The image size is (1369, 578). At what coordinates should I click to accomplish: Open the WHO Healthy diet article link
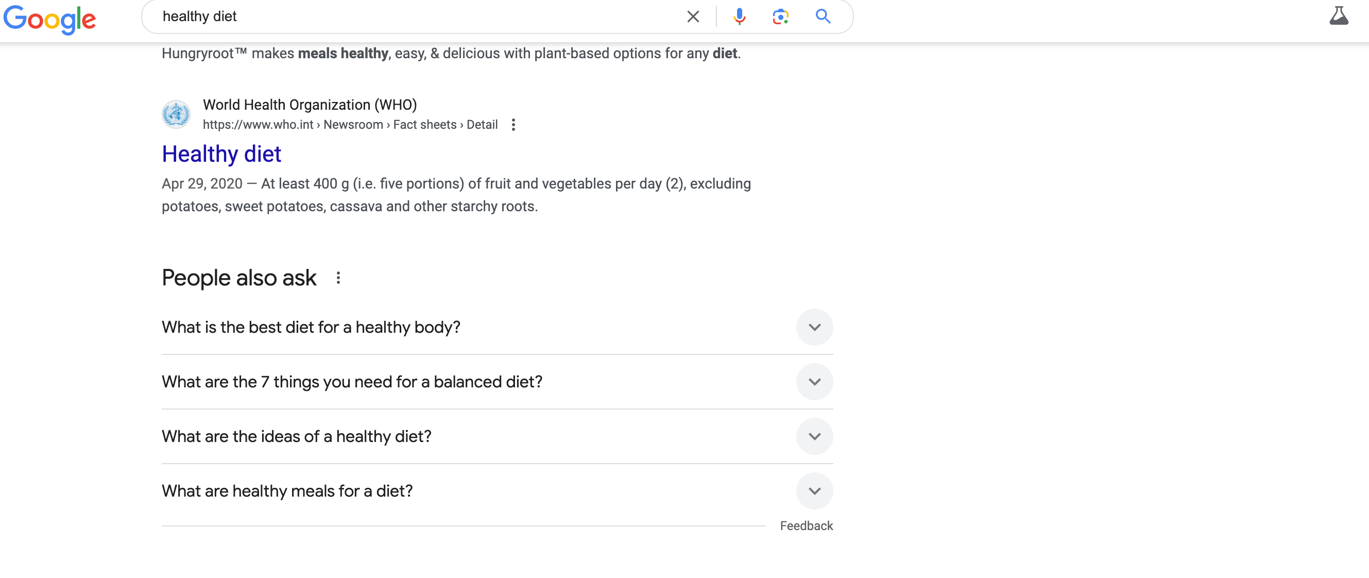coord(221,153)
